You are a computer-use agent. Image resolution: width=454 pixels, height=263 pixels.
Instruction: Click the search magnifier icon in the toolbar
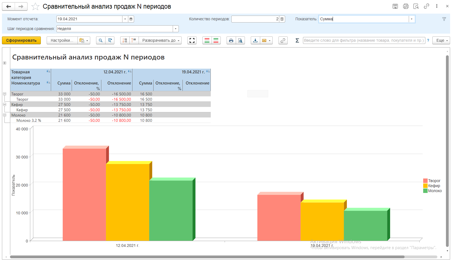point(101,41)
